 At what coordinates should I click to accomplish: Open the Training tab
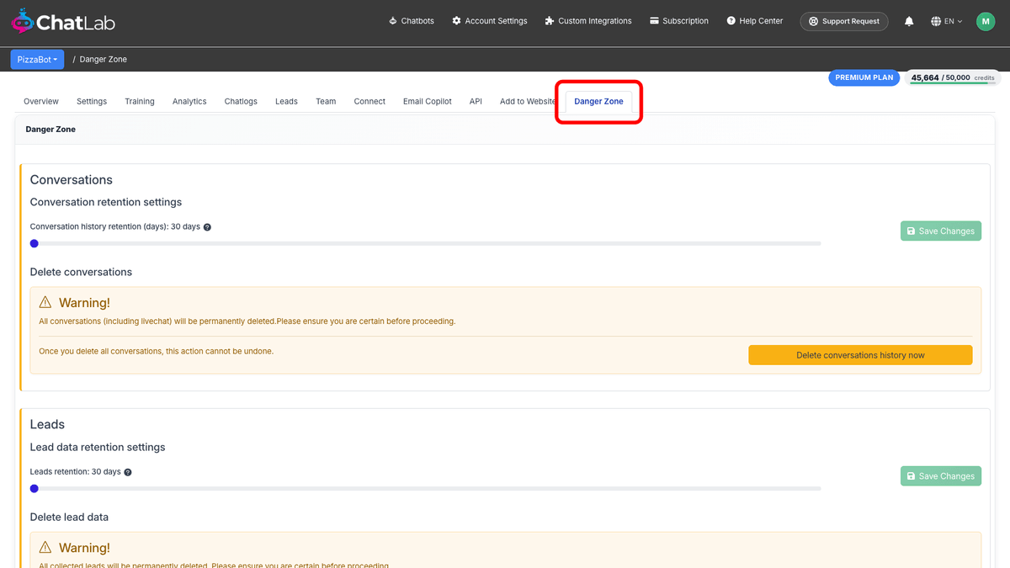click(140, 101)
